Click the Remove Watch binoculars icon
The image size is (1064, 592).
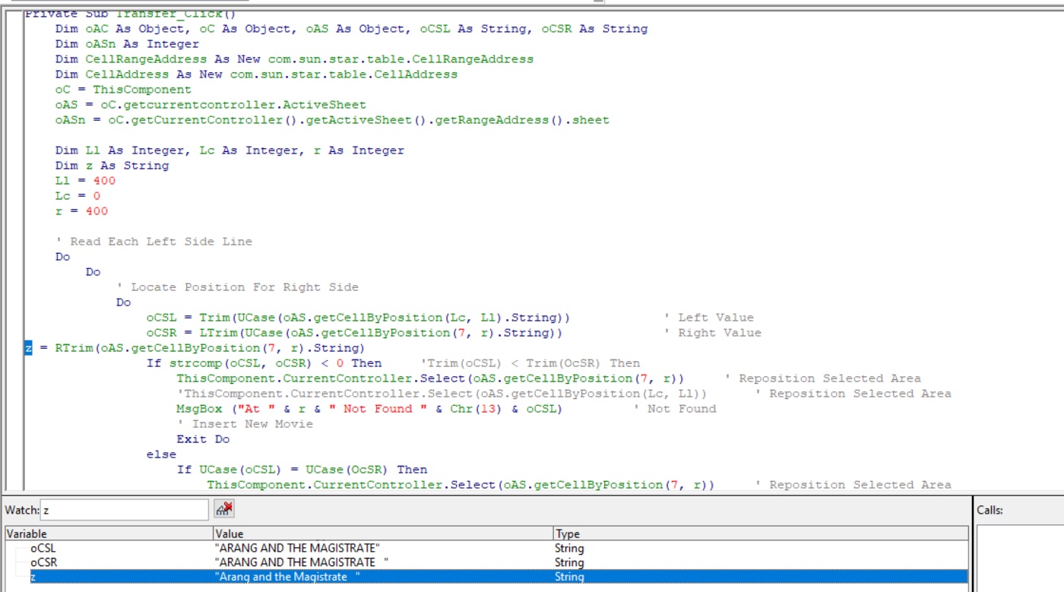coord(223,508)
